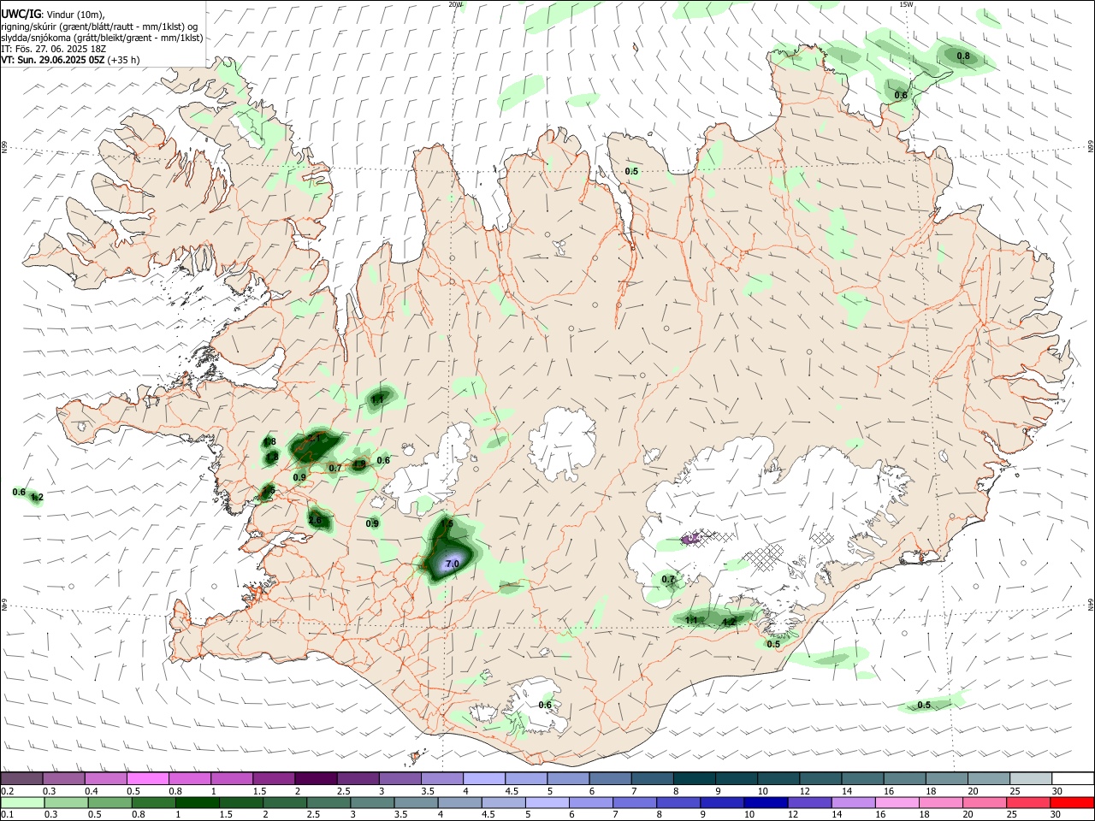Image resolution: width=1095 pixels, height=821 pixels.
Task: Click the 4.2 label on the south coast
Action: tap(729, 622)
